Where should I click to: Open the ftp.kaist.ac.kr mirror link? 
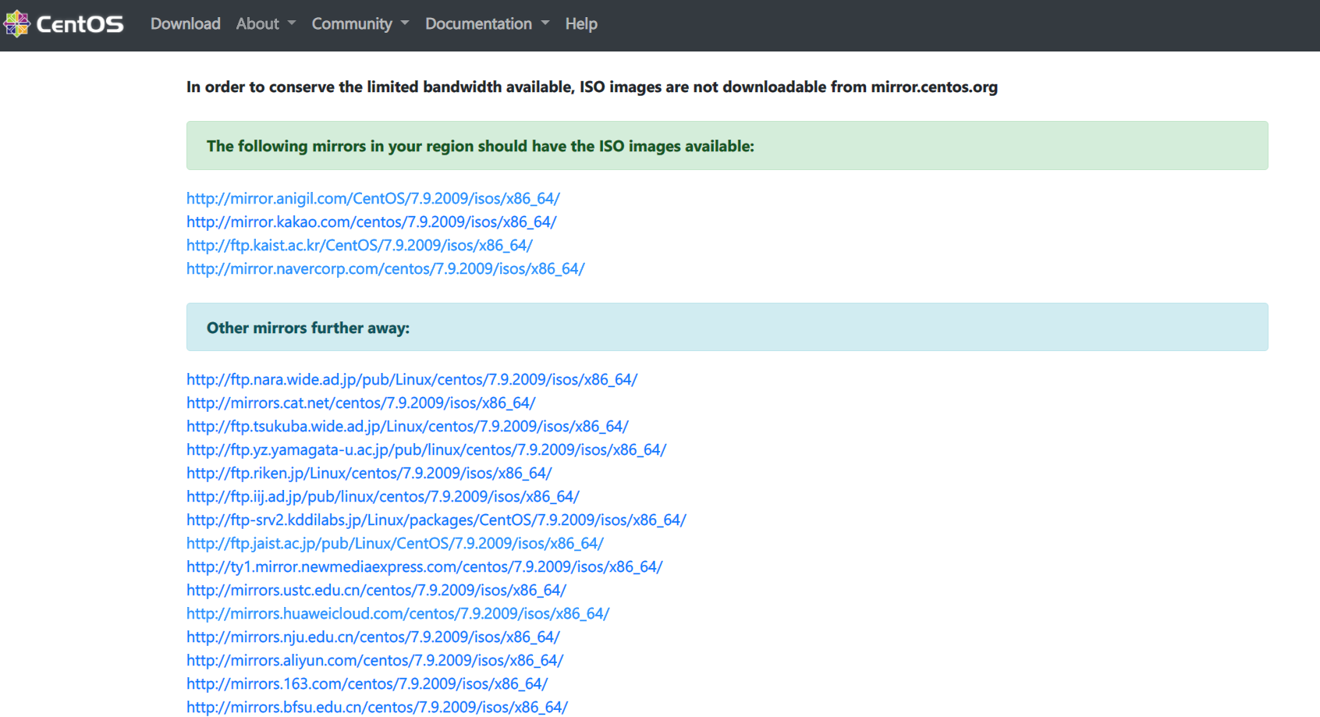coord(360,245)
